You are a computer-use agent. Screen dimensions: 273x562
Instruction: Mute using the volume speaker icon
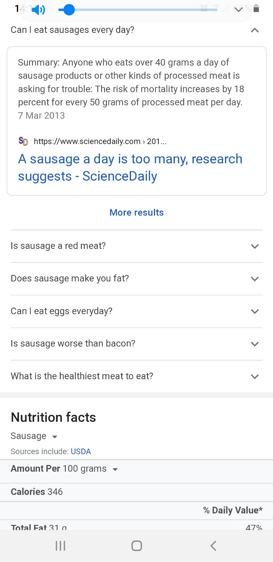[x=39, y=9]
